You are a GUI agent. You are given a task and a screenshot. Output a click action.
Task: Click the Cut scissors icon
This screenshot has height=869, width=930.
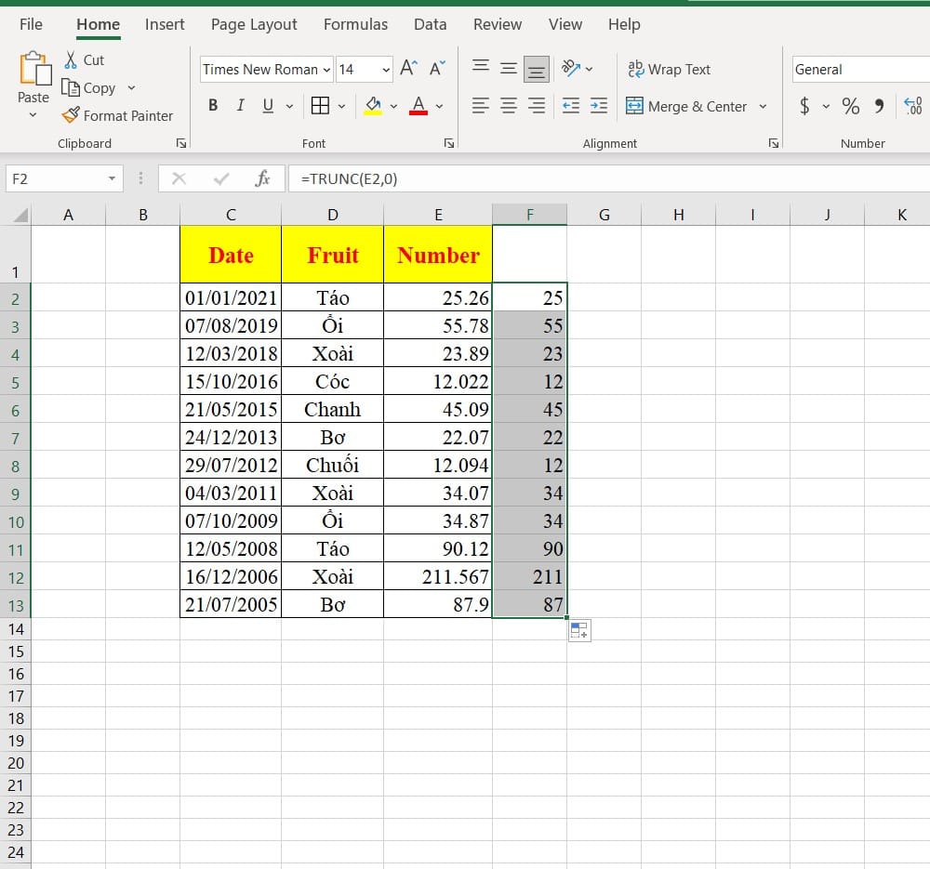click(71, 59)
